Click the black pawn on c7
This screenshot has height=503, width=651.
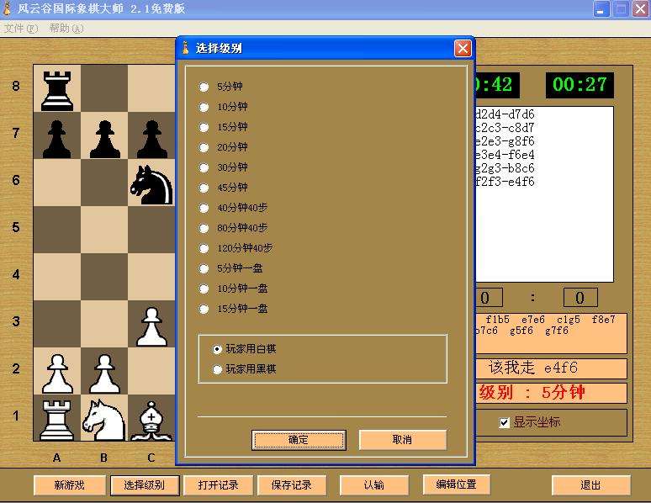click(151, 139)
